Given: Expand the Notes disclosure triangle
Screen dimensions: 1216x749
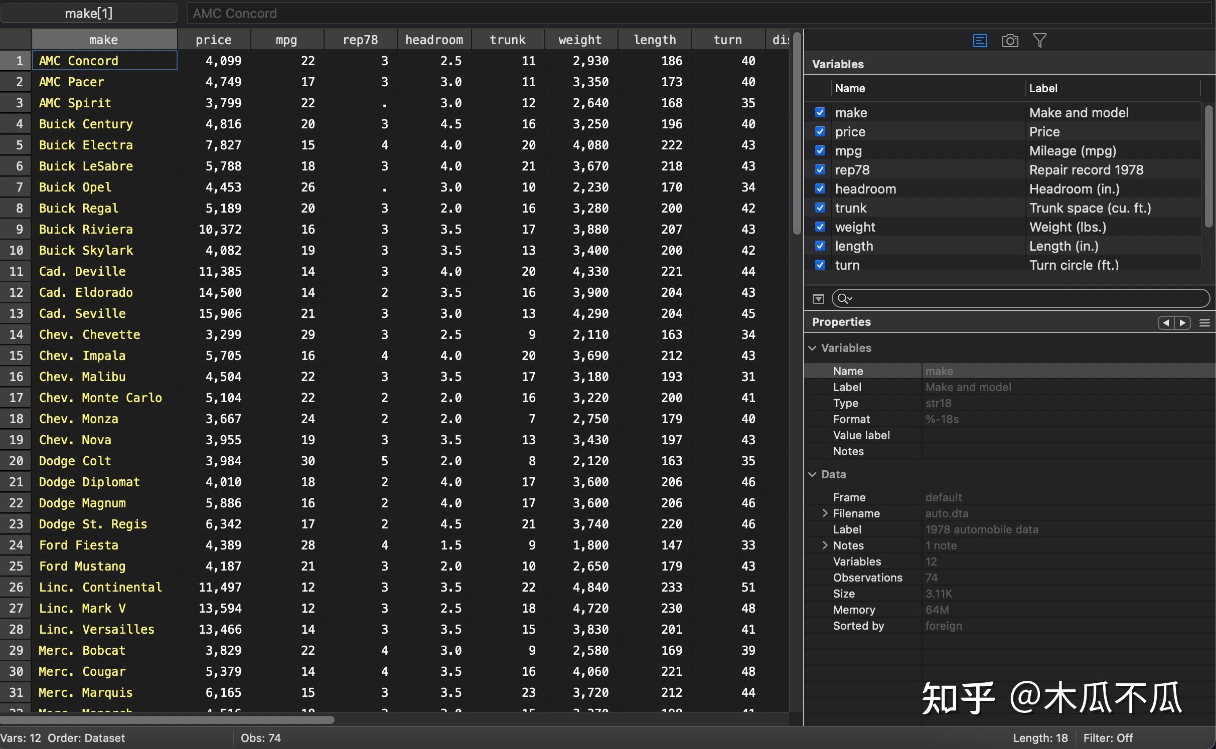Looking at the screenshot, I should pos(826,545).
